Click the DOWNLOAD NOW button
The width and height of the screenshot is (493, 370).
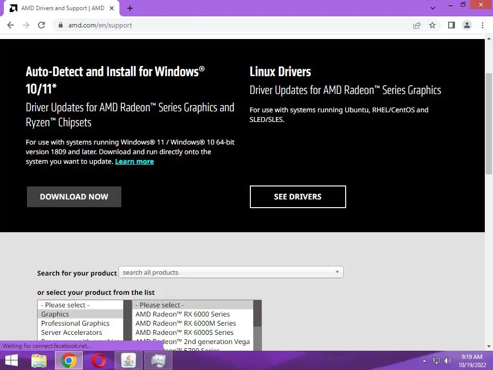point(74,197)
